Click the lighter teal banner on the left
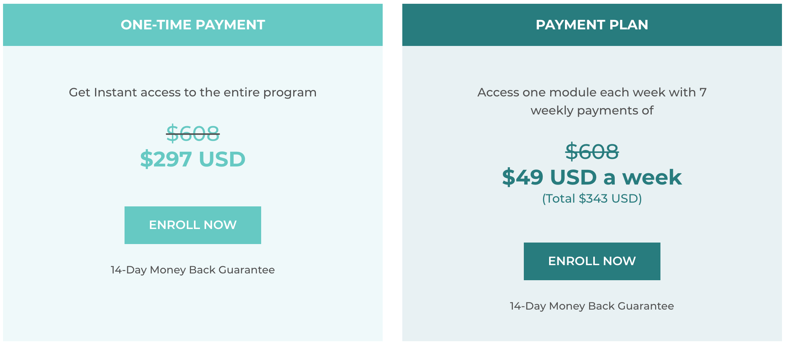Screen dimensions: 788x348 click(57, 25)
